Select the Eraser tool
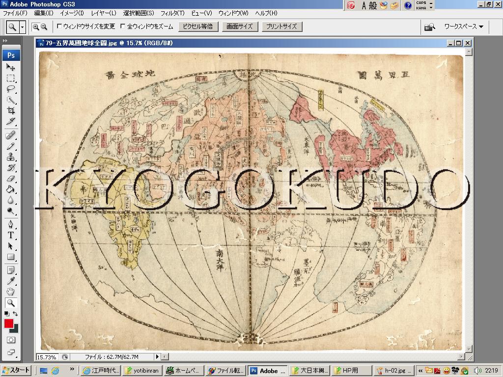 click(x=11, y=179)
